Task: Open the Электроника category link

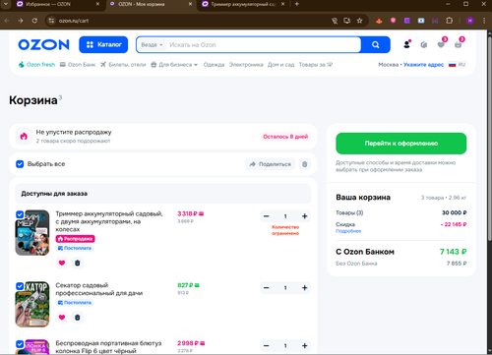Action: pos(246,65)
